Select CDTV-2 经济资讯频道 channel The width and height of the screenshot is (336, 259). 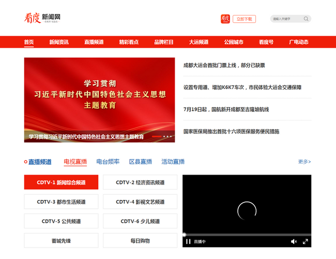tap(140, 182)
